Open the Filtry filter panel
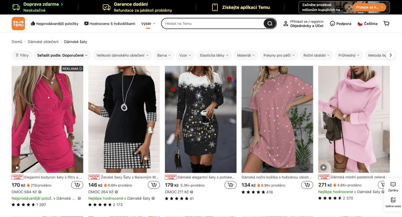This screenshot has width=402, height=217. 22,55
